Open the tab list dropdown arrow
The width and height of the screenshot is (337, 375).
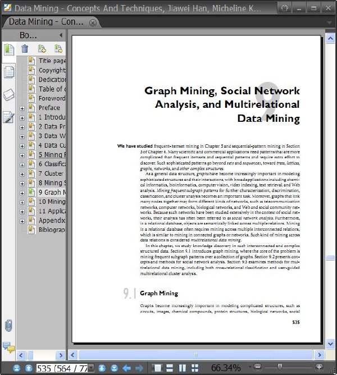coord(329,22)
